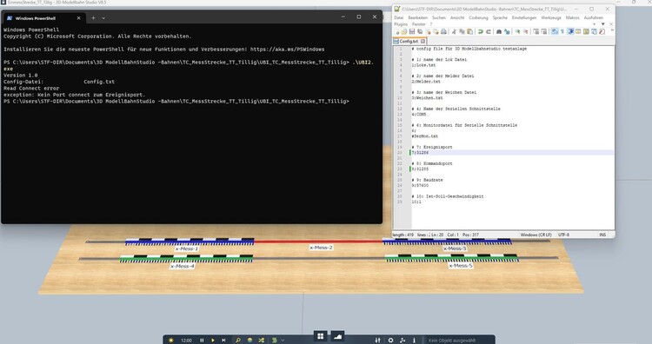Open the PowerShell new-tab dropdown arrow
Image resolution: width=652 pixels, height=344 pixels.
point(103,18)
